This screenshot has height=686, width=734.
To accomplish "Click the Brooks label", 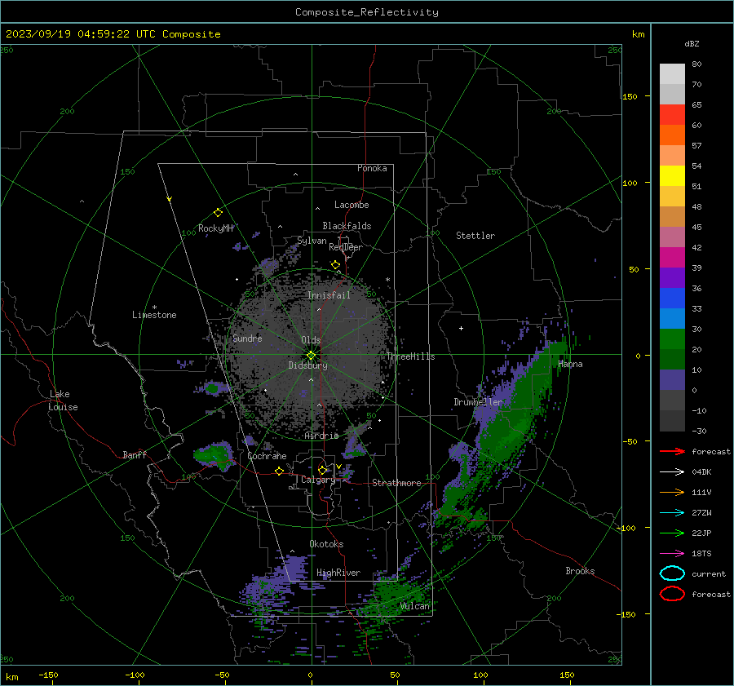I will [x=580, y=571].
